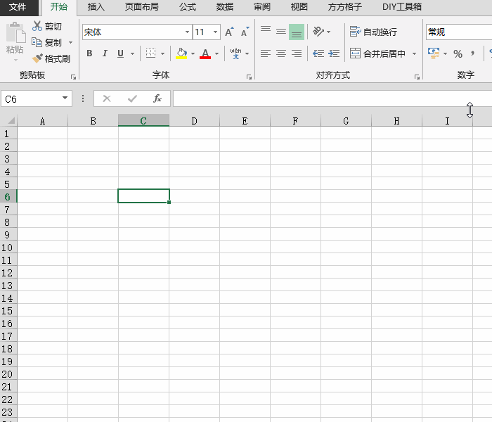The image size is (492, 422).
Task: Select the Format Painter brush
Action: pos(37,58)
